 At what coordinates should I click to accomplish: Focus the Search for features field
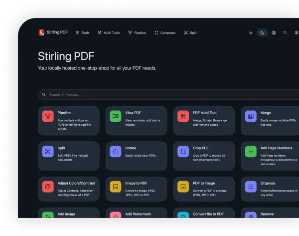pyautogui.click(x=168, y=94)
